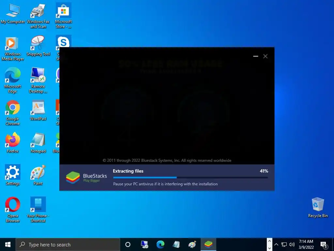Close the BlueStacks installer window
This screenshot has width=334, height=251.
[265, 56]
